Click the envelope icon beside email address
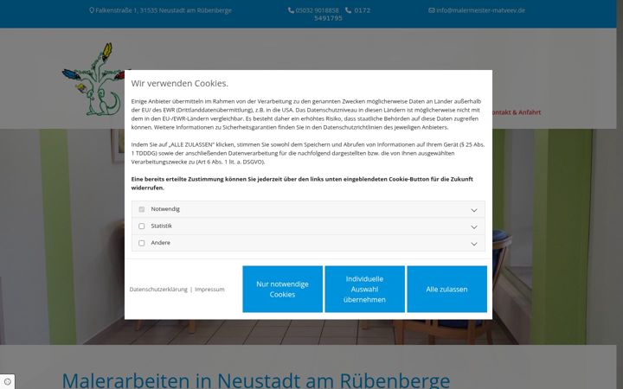Screen dimensions: 623x389 (x=432, y=10)
